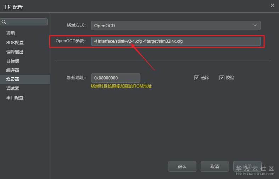Click the 烧录方式 label
Image resolution: width=279 pixels, height=179 pixels.
click(x=76, y=25)
